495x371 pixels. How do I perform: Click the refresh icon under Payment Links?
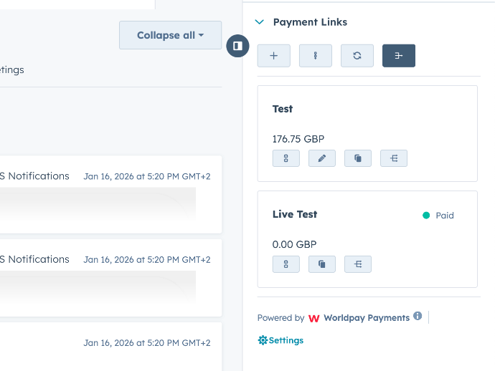pyautogui.click(x=357, y=56)
